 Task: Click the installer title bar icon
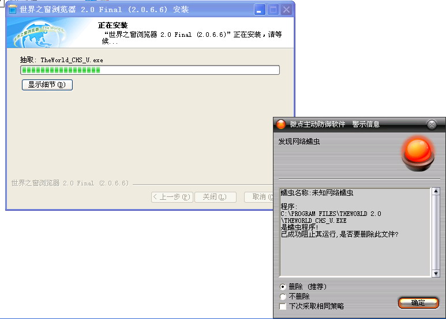13,9
